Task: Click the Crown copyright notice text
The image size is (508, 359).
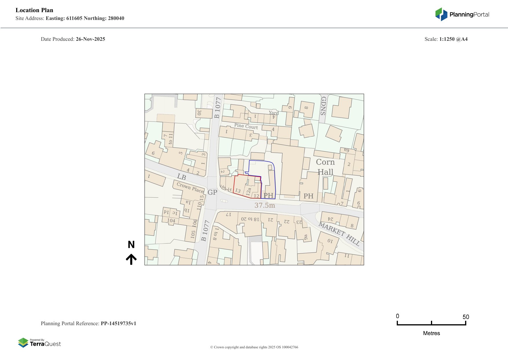Action: [x=254, y=347]
